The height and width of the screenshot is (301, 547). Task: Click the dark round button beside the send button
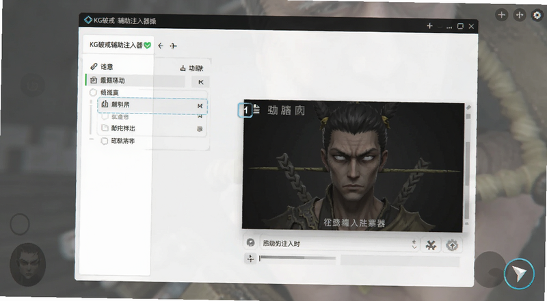click(490, 270)
